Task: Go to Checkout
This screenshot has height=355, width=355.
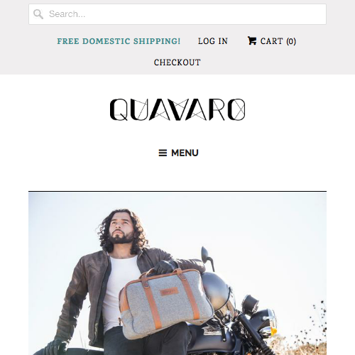Action: tap(177, 62)
